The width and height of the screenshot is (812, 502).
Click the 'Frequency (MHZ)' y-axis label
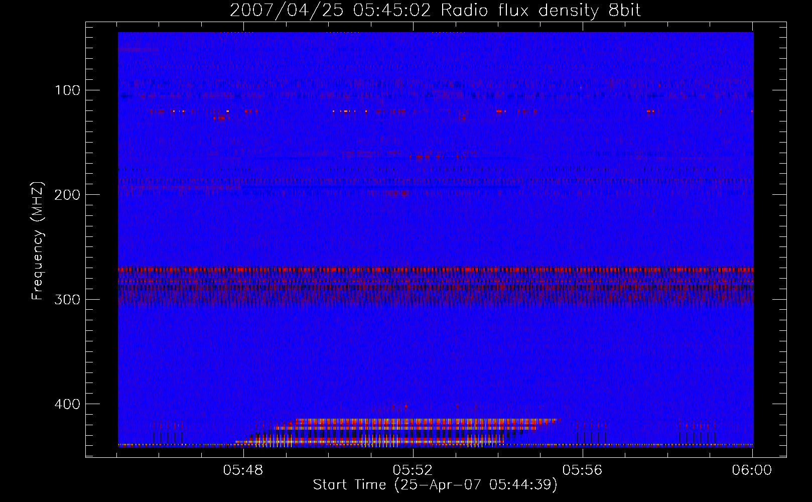pos(38,240)
